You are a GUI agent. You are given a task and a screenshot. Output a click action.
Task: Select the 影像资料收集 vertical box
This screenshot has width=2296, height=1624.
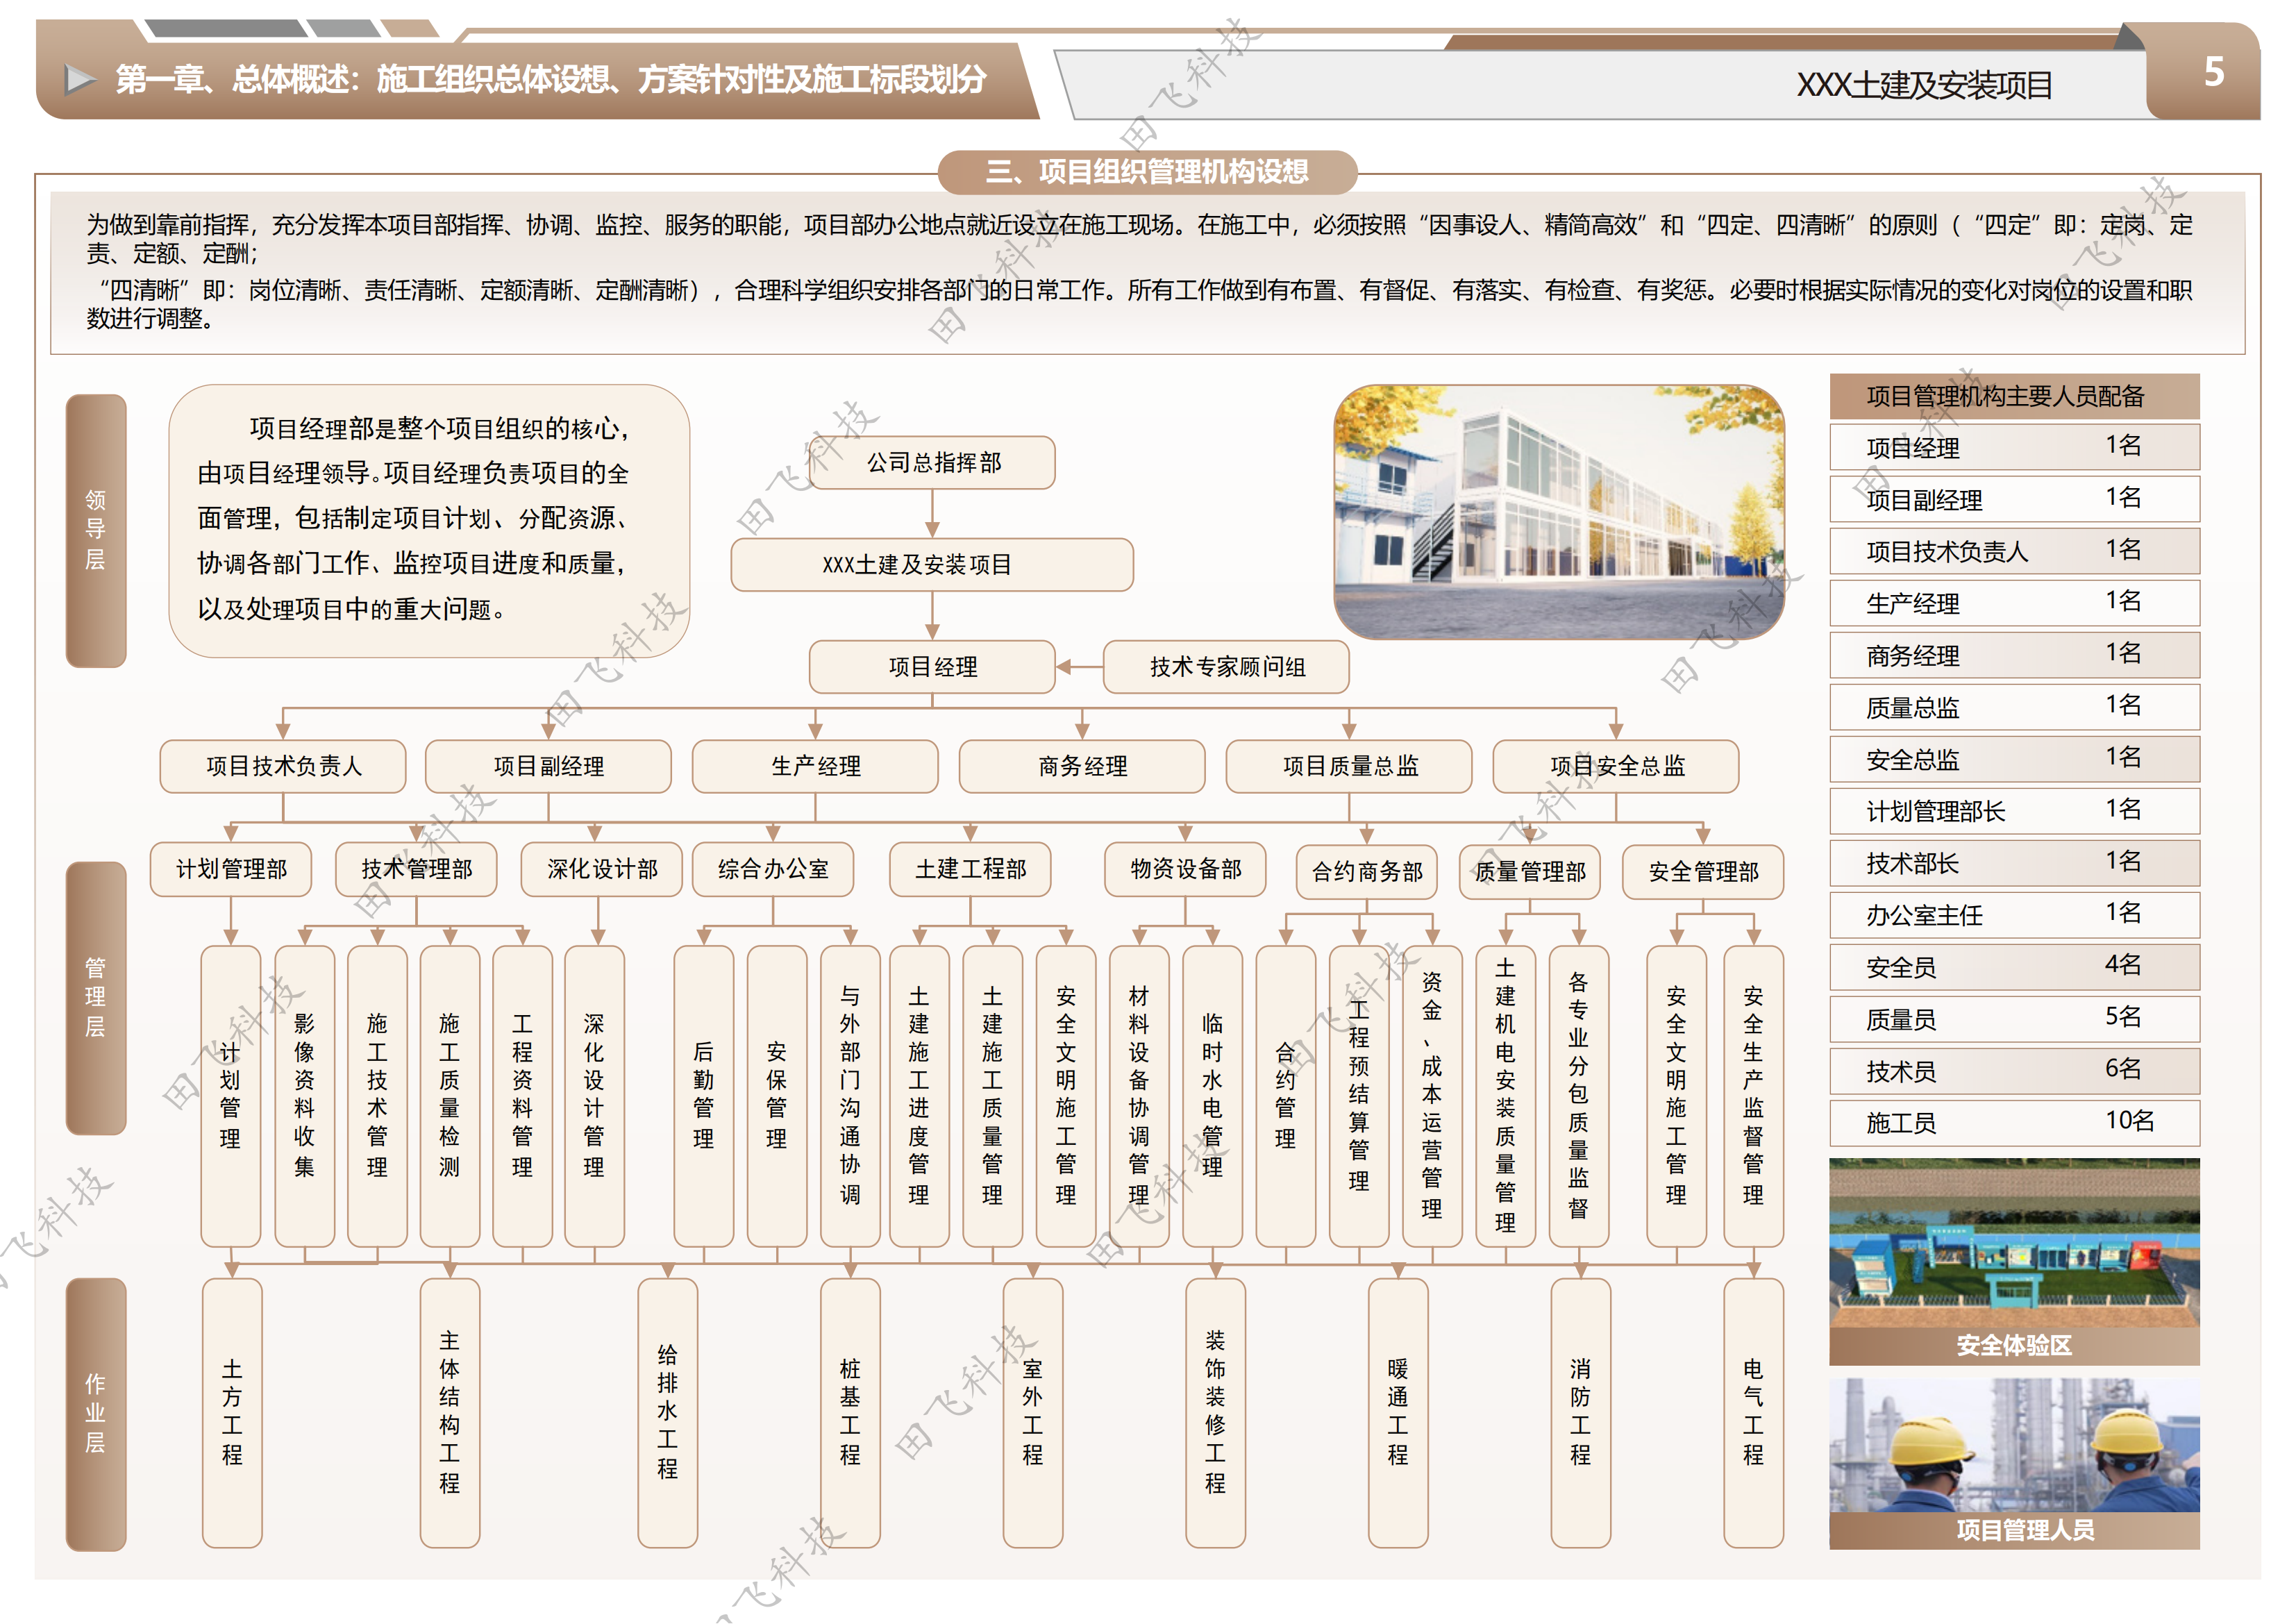(x=304, y=1096)
